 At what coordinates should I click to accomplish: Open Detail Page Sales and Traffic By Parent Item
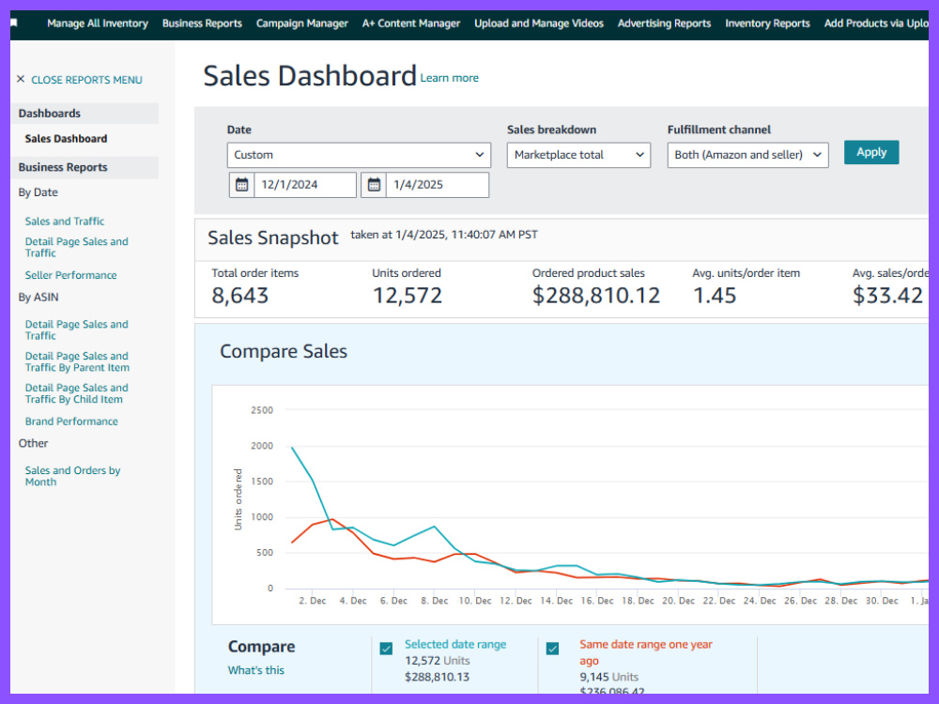pyautogui.click(x=77, y=361)
